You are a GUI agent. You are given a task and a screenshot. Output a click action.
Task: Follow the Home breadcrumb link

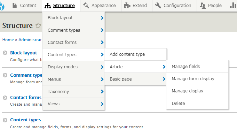(8, 40)
